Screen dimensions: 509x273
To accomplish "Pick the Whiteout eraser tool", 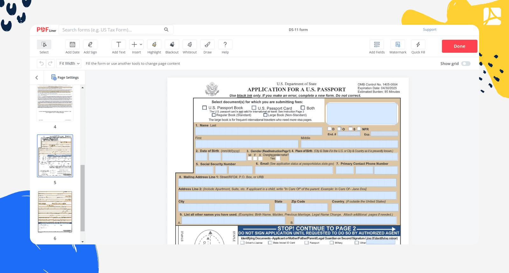I will tap(190, 45).
